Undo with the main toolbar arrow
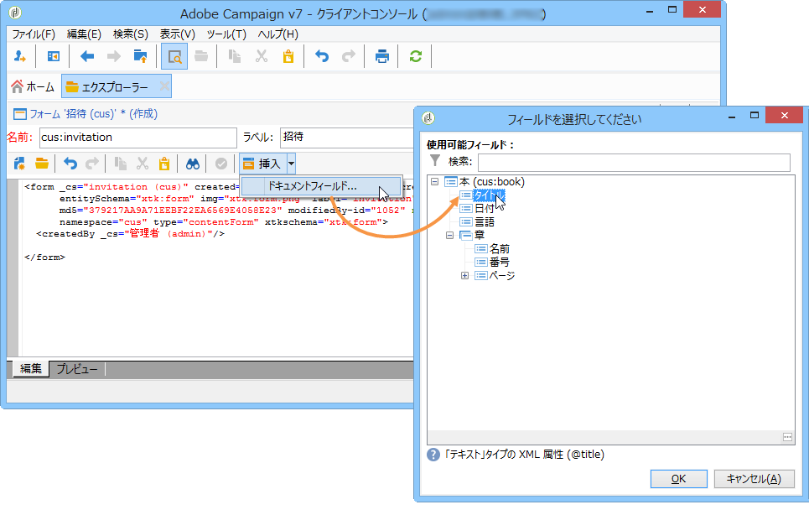The image size is (809, 515). tap(322, 56)
